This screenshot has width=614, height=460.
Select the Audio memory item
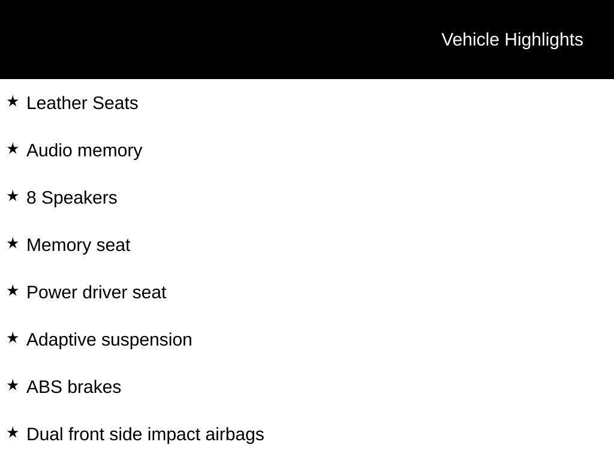(84, 151)
